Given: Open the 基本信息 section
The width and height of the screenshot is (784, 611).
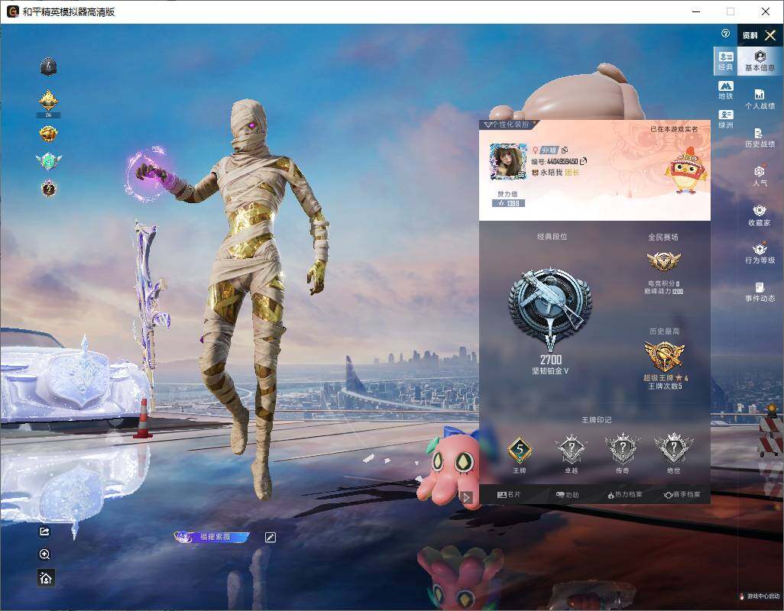Looking at the screenshot, I should pyautogui.click(x=760, y=61).
